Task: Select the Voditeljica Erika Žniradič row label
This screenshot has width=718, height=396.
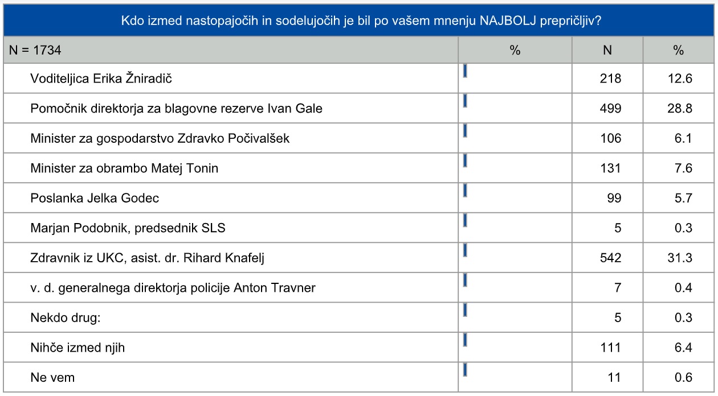Action: tap(101, 79)
